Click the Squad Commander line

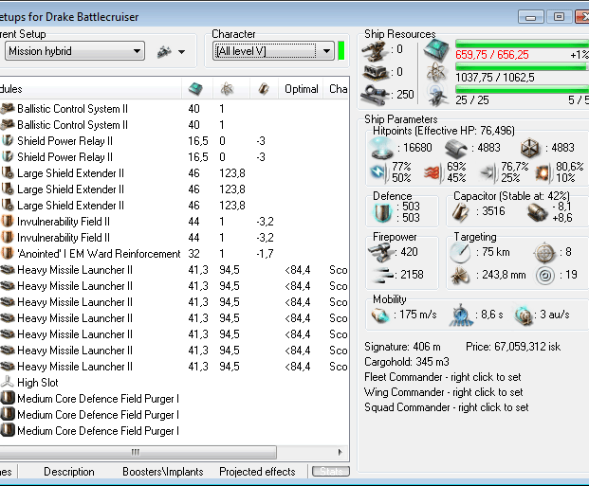point(447,407)
